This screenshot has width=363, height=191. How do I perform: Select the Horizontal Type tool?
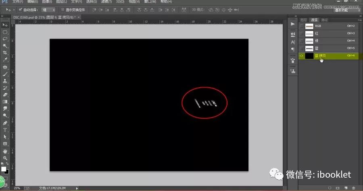5,130
